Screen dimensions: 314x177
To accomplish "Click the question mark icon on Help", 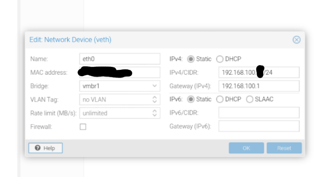I will [x=37, y=148].
